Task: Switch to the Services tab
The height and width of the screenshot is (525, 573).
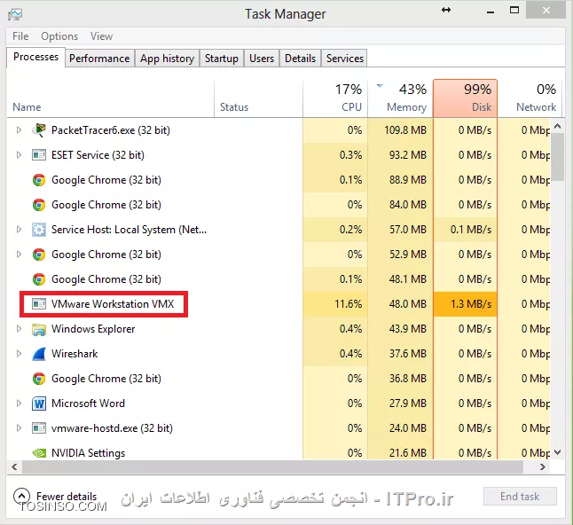Action: 345,59
